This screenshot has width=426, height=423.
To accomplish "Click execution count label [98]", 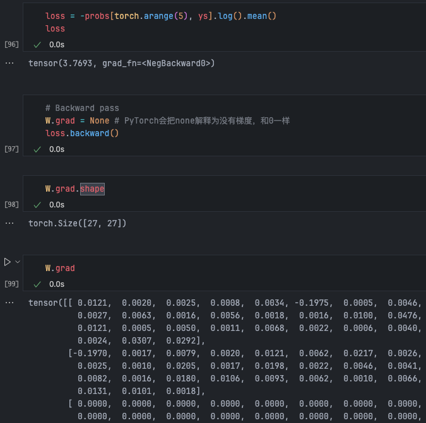I will coord(11,205).
